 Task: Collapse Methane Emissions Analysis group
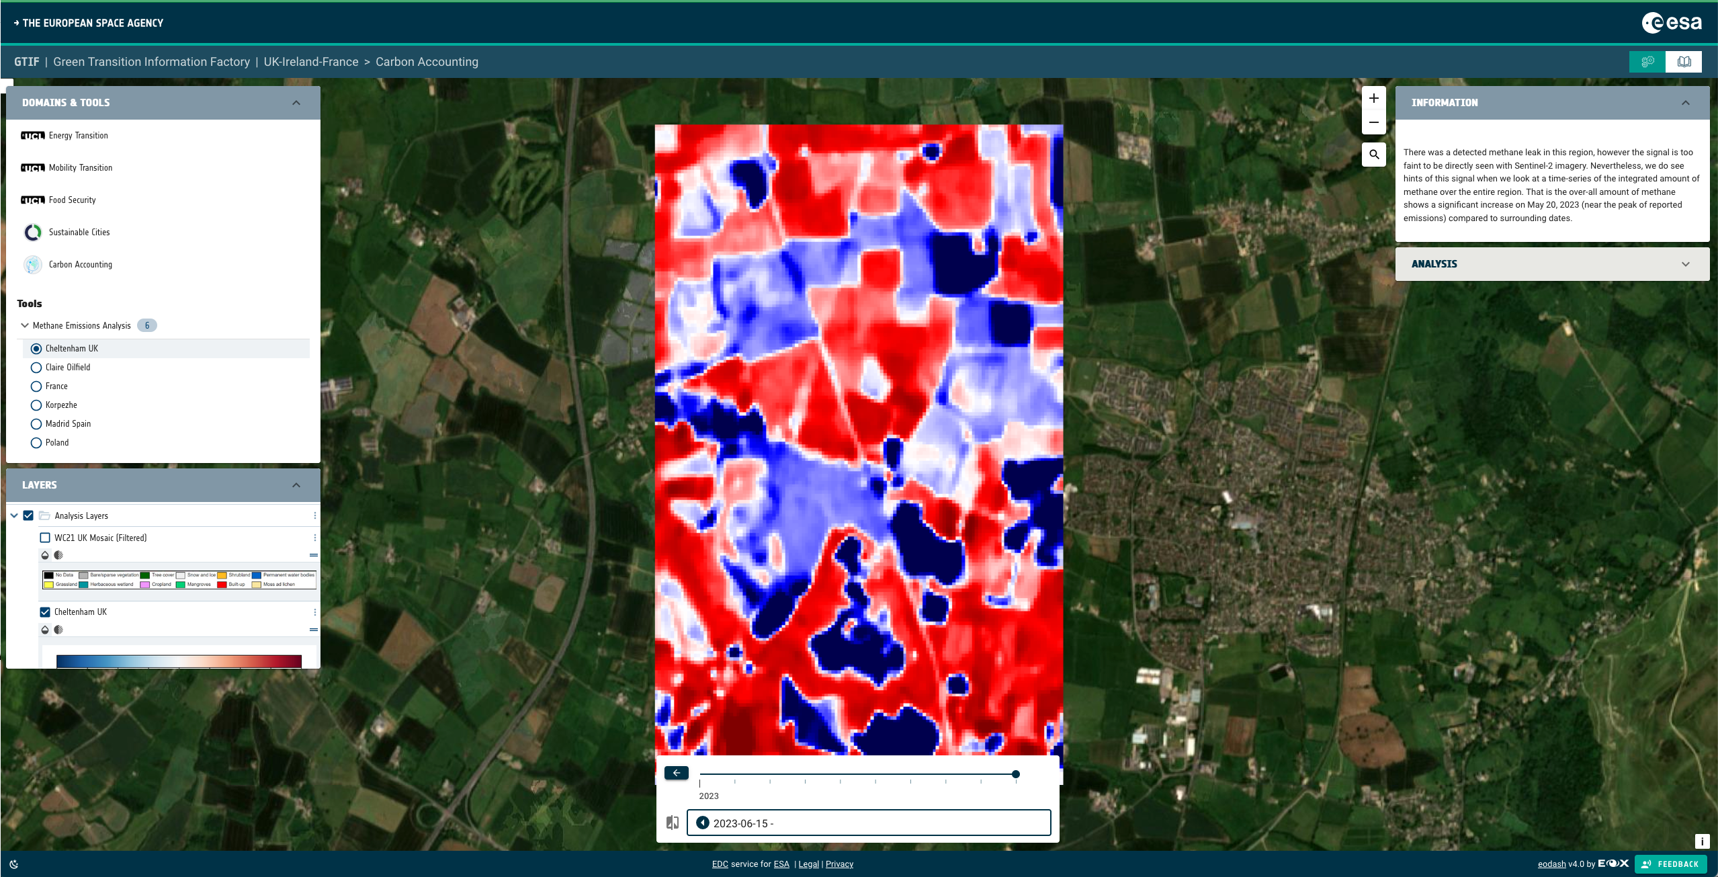(25, 325)
